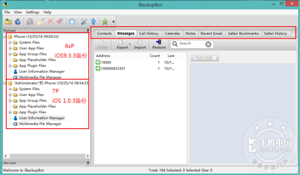Switch to the Safari Bookmarks tab

click(243, 33)
